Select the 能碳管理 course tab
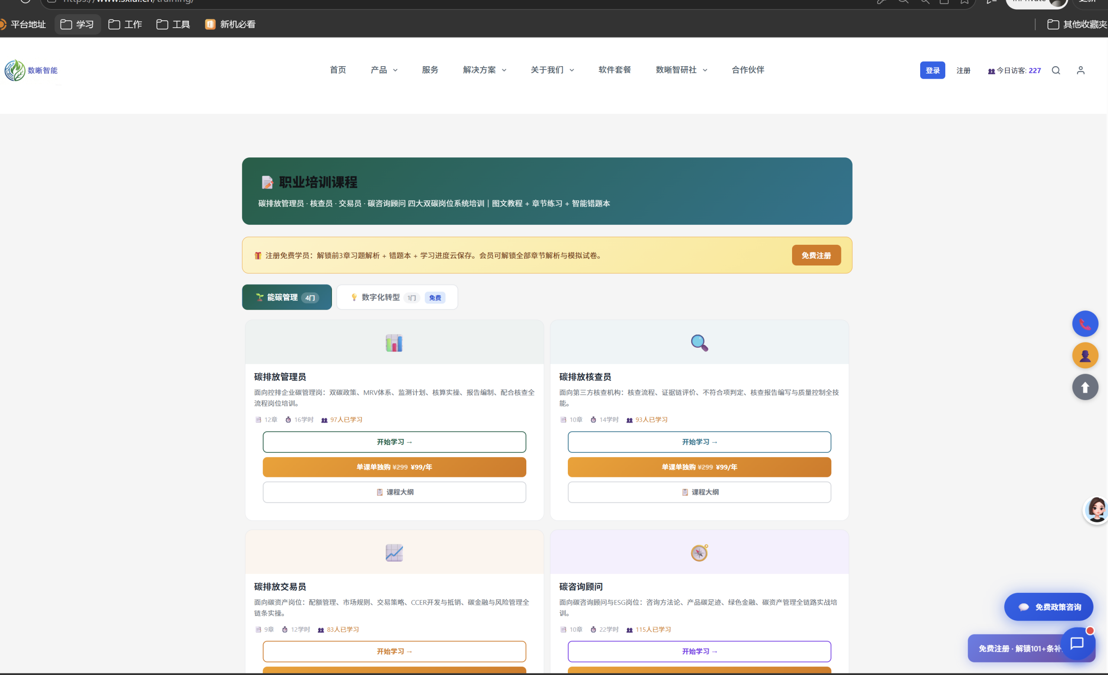1108x675 pixels. point(287,297)
